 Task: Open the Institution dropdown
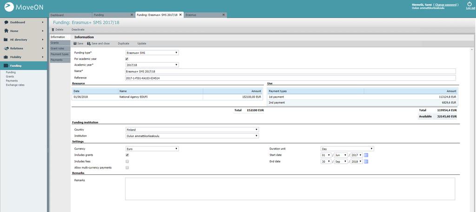tap(192, 136)
